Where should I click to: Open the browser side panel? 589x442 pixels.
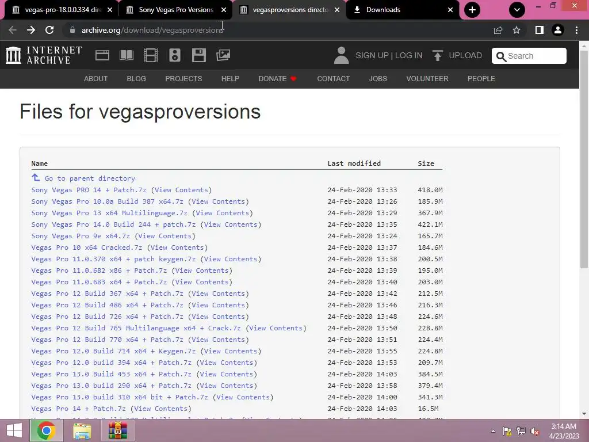click(x=540, y=30)
